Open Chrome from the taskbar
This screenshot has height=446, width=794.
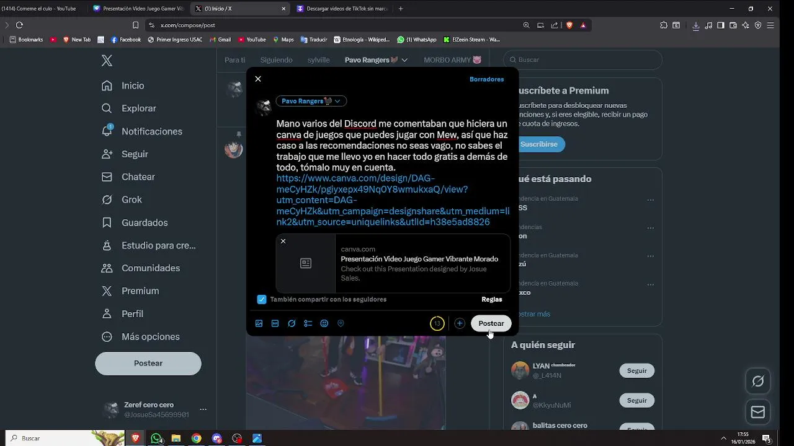coord(196,439)
